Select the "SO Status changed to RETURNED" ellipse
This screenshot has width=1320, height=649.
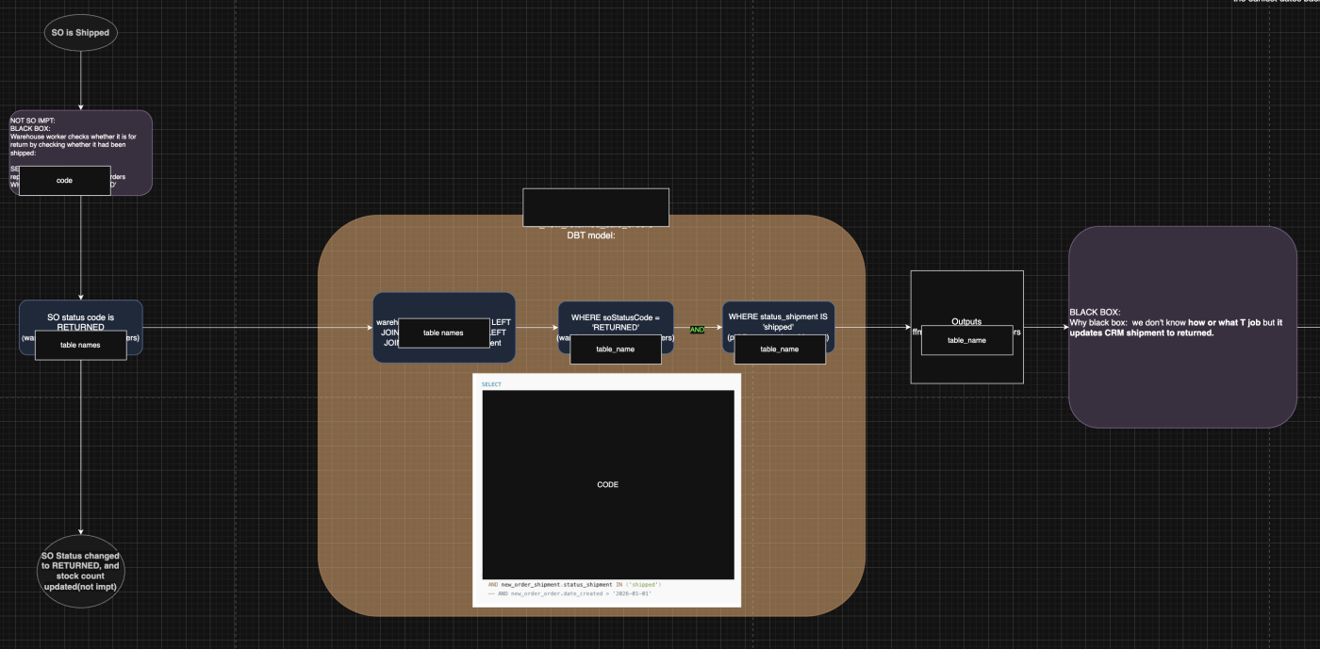pos(80,573)
